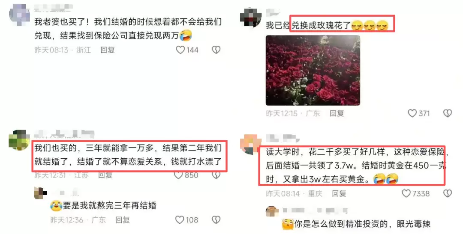Reply to the Guangdong comment at 12:15
The height and width of the screenshot is (234, 463).
[x=337, y=113]
